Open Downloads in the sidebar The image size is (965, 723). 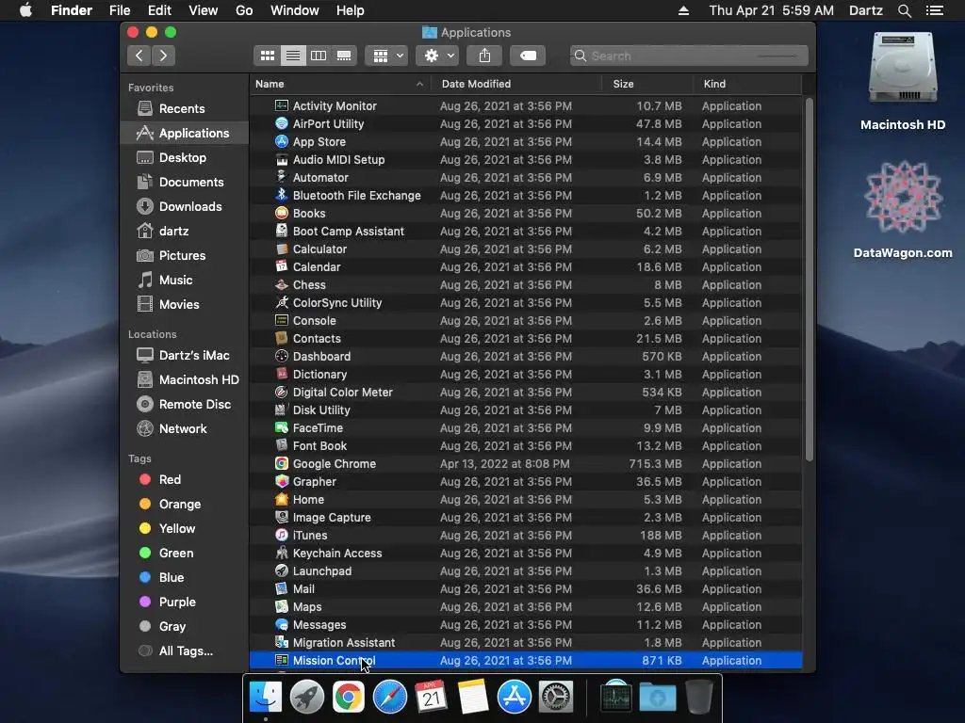pyautogui.click(x=185, y=207)
